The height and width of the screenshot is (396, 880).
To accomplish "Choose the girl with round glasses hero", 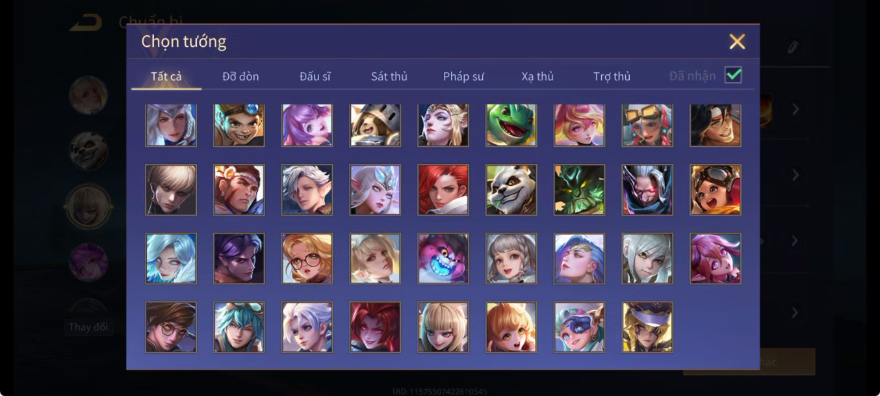I will (x=307, y=259).
